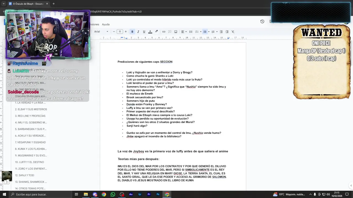Screen dimensions: 353x198
Task: Jump to outline item 2. ELBAF Y SUS MISTERIOS
Action: 31,109
